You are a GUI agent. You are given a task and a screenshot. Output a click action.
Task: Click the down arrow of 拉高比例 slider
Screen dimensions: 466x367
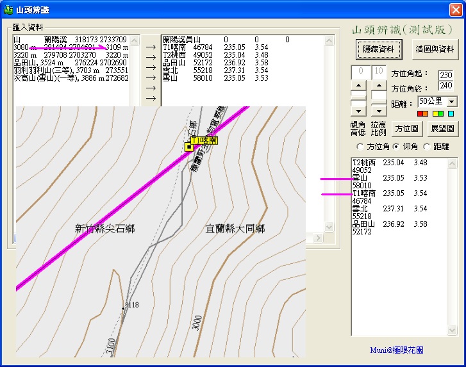379,111
